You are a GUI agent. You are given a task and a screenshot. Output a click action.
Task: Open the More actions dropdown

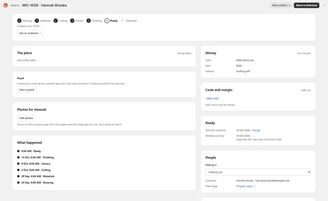[x=281, y=5]
